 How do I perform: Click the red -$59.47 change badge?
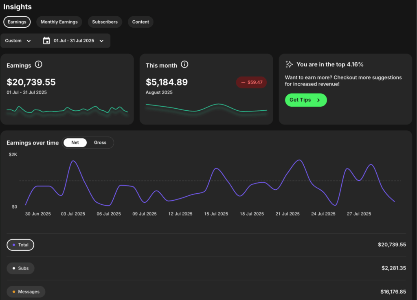coord(251,82)
